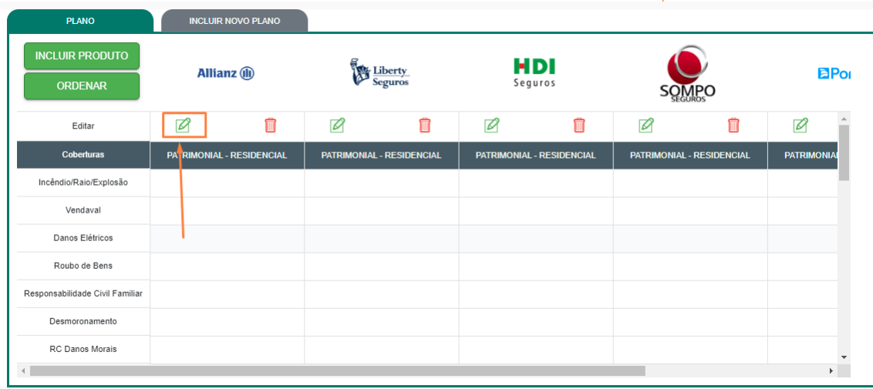
Task: Click the HDI Seguros logo
Action: coord(534,73)
